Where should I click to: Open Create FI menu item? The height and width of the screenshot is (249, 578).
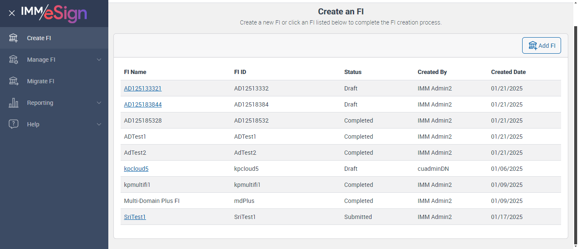(x=39, y=38)
